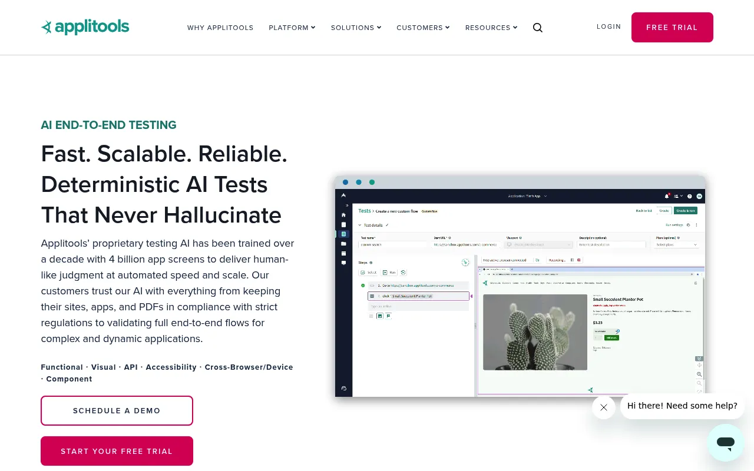Click the product screenshot image
Viewport: 754px width, 471px height.
click(520, 286)
